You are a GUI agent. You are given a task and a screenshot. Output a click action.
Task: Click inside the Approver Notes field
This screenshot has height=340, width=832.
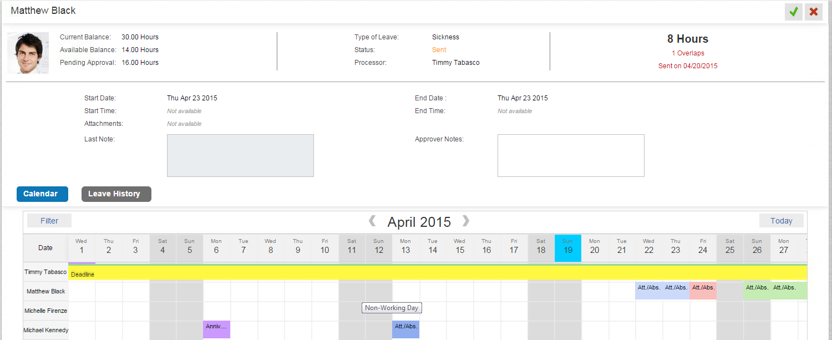click(x=571, y=155)
